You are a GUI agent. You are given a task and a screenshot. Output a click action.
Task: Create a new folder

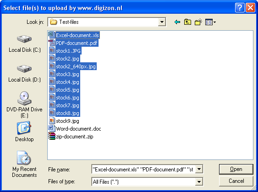pyautogui.click(x=198, y=22)
